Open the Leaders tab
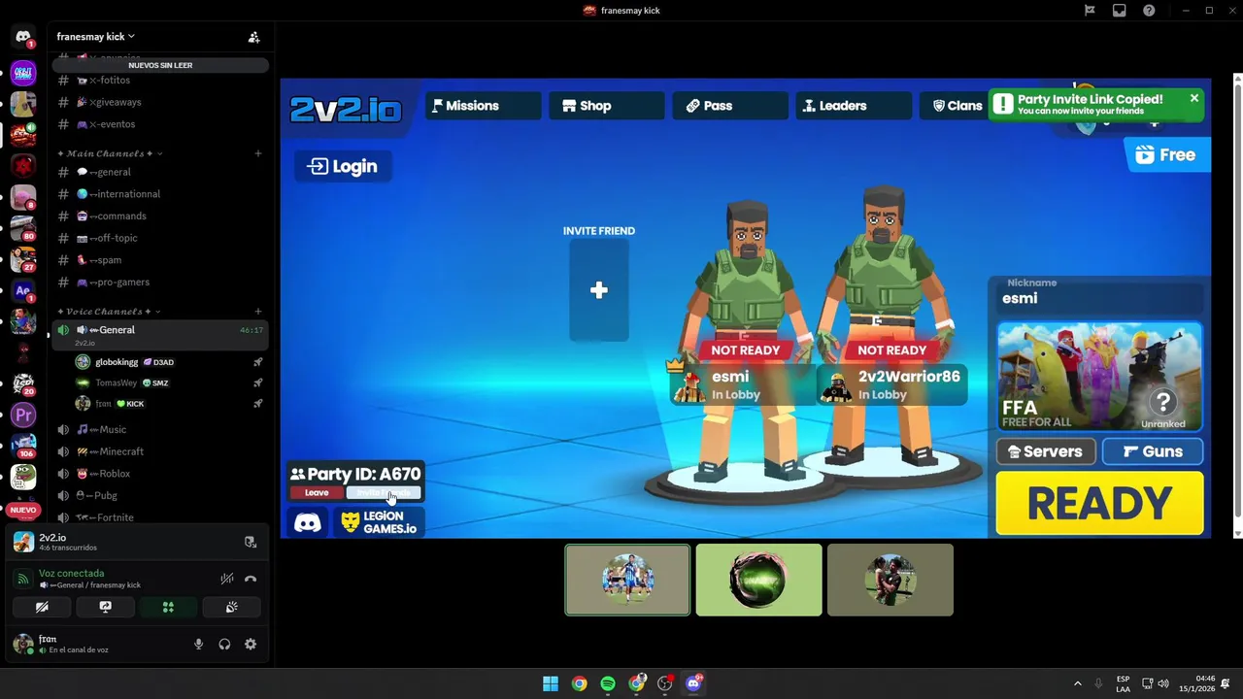The image size is (1243, 699). (853, 106)
